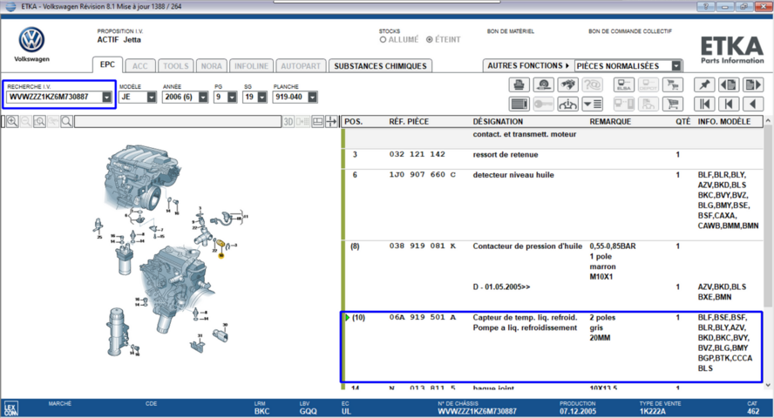
Task: Open the INFOLINE tab
Action: point(251,66)
